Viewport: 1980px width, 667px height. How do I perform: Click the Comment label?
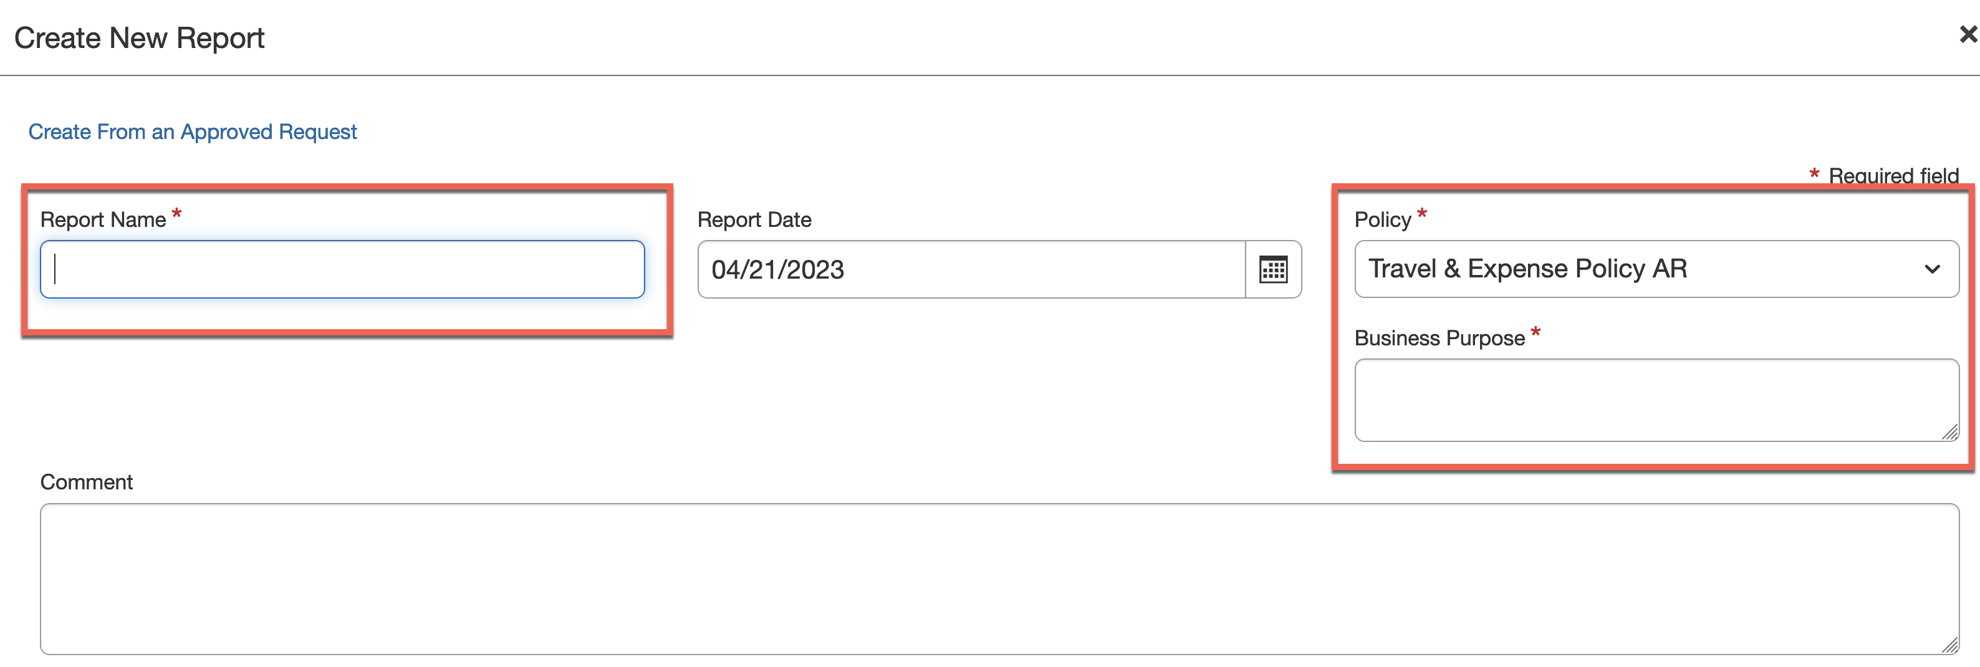click(86, 482)
